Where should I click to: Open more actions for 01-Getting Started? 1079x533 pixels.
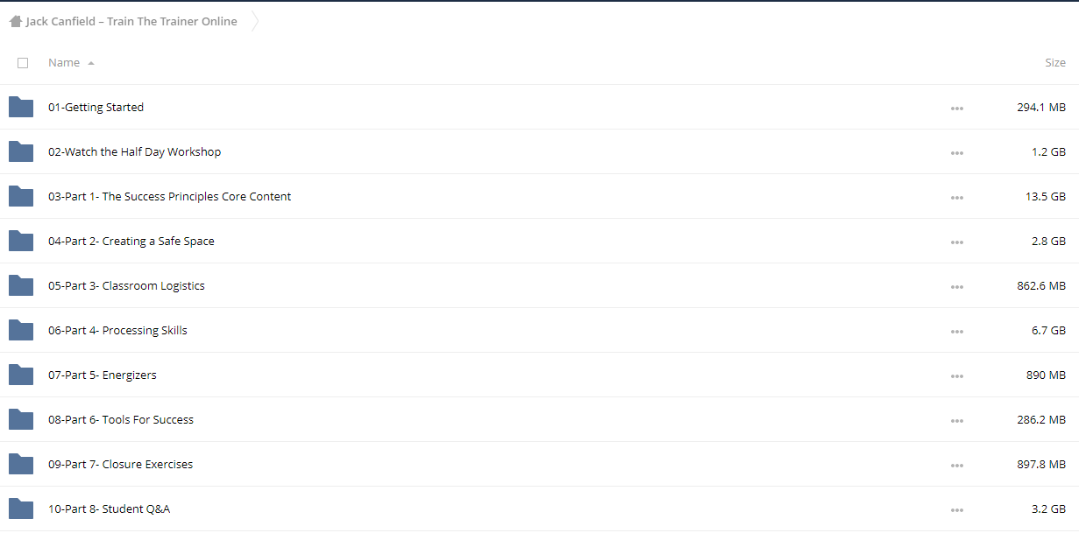pyautogui.click(x=957, y=109)
